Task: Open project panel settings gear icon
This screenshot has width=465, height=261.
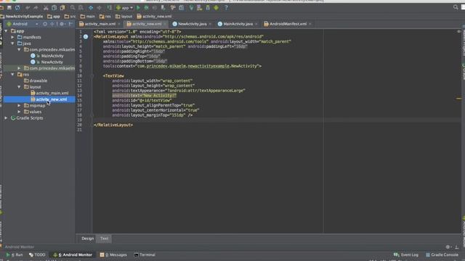Action: (62, 24)
